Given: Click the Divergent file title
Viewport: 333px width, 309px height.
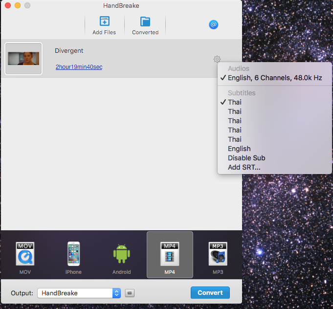Looking at the screenshot, I should click(69, 51).
